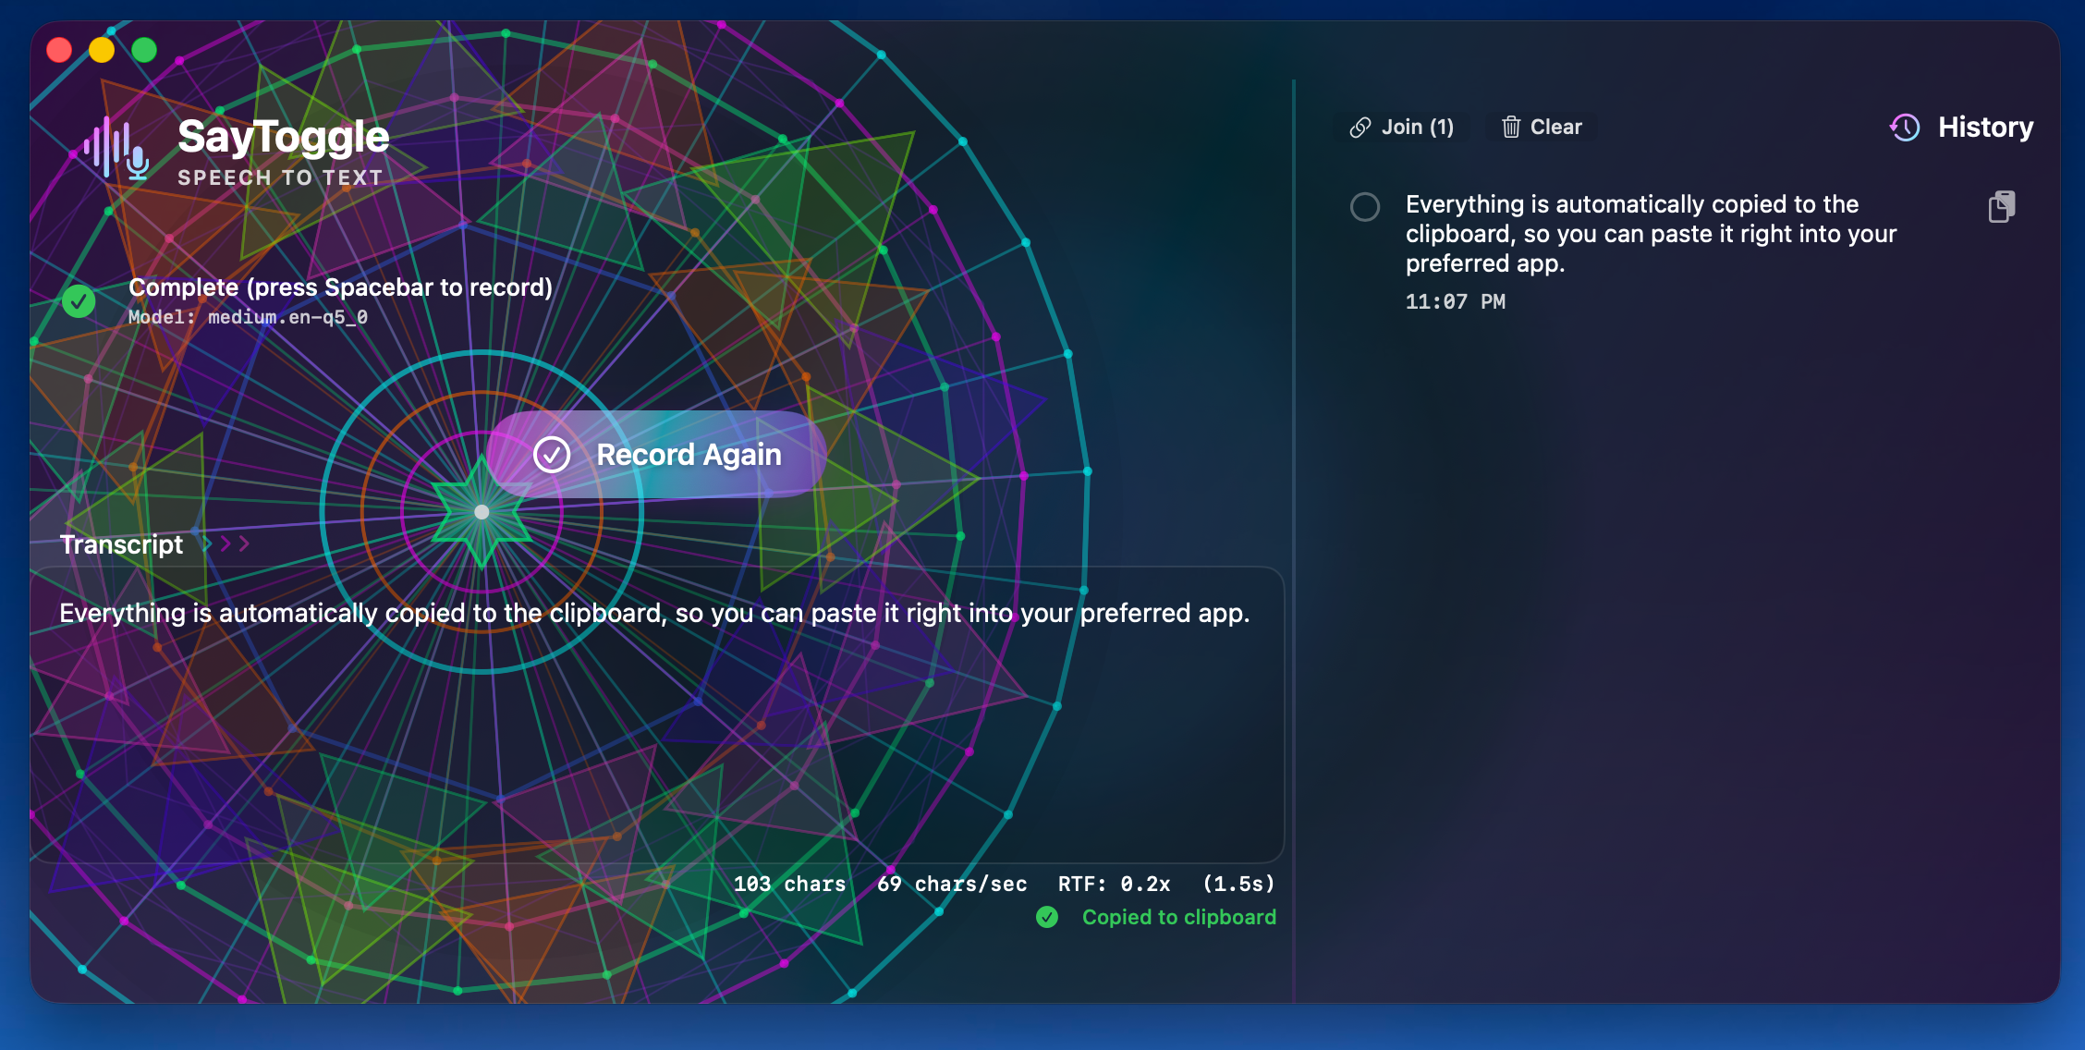Click the Transcript section label

(121, 544)
